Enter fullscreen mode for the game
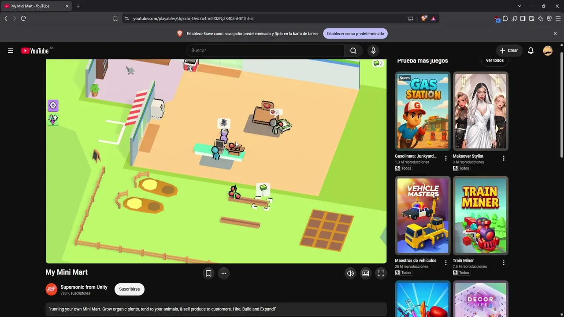The width and height of the screenshot is (564, 317). click(381, 273)
